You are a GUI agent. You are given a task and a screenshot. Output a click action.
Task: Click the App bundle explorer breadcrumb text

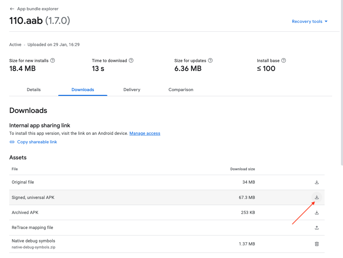click(x=38, y=9)
